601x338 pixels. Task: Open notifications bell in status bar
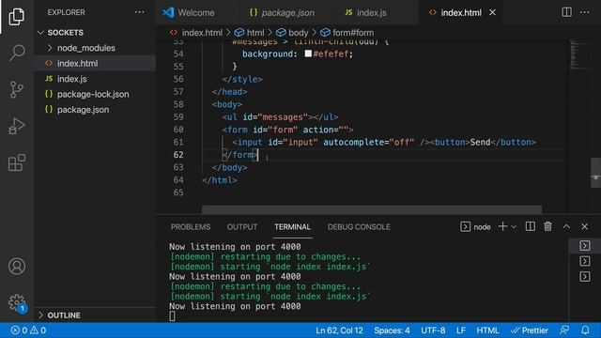click(x=585, y=330)
